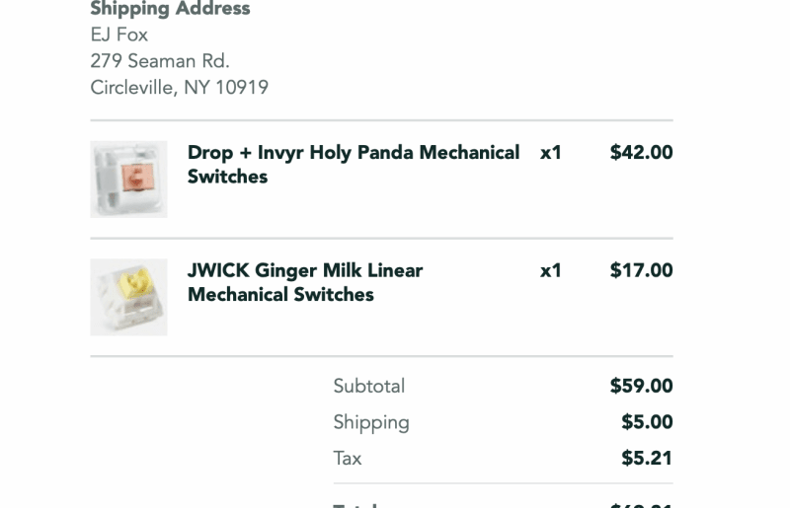Viewport: 790px width, 508px height.
Task: Click the Subtotal label
Action: click(x=368, y=386)
